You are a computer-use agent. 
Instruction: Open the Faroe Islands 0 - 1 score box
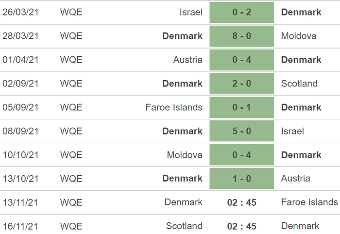click(x=241, y=108)
